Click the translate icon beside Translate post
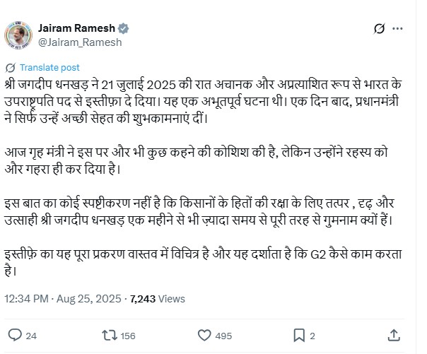The height and width of the screenshot is (354, 427). click(11, 68)
